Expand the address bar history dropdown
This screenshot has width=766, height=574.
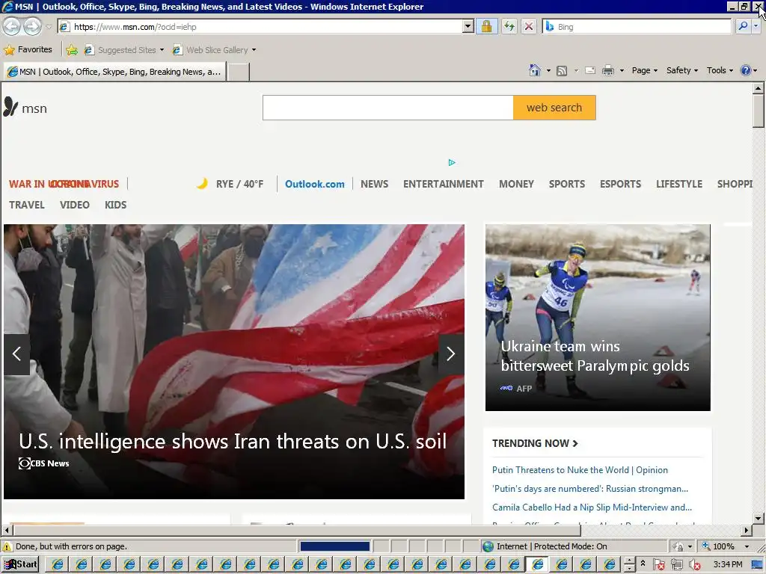click(468, 27)
